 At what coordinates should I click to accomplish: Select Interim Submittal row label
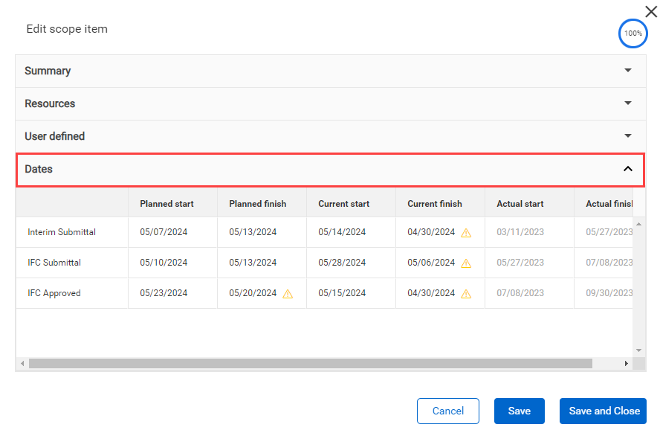pyautogui.click(x=62, y=232)
